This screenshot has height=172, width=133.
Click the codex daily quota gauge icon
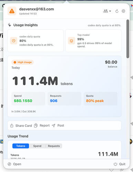coord(13,41)
